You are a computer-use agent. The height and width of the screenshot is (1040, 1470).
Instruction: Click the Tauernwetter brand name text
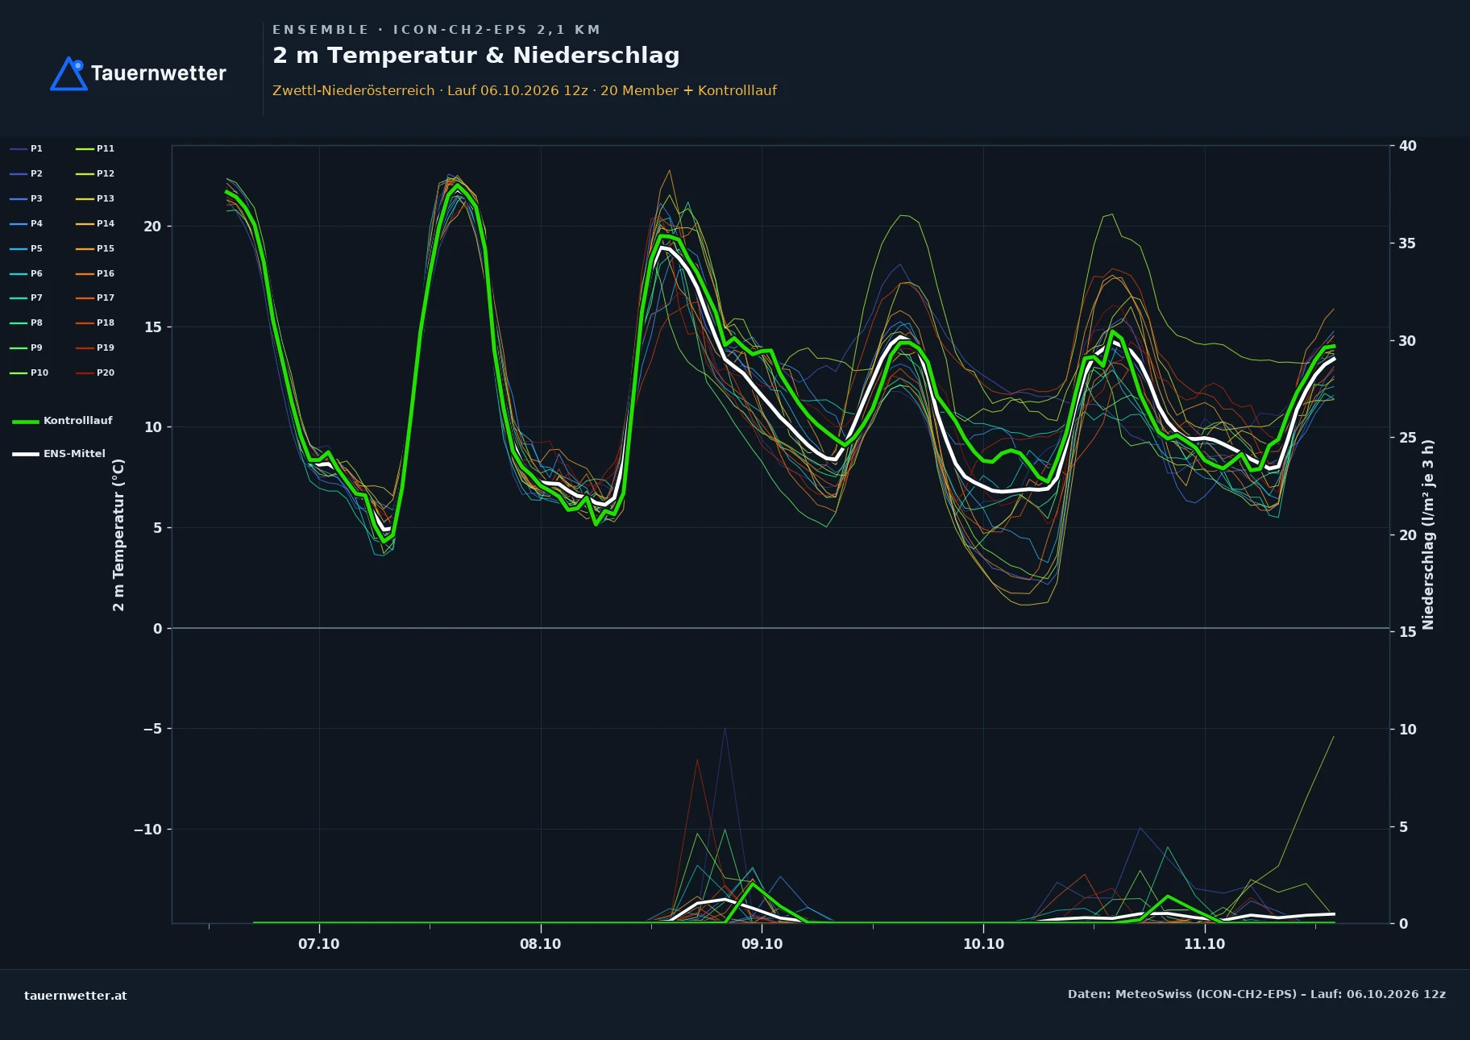(x=159, y=73)
